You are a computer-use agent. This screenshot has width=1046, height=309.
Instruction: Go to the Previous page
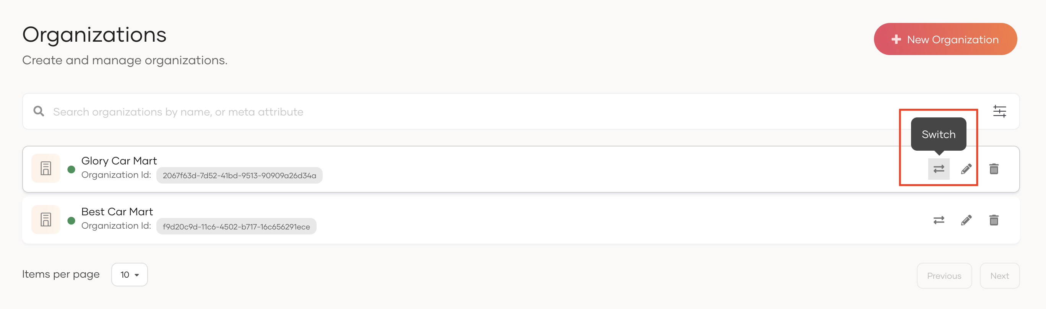[x=944, y=276]
